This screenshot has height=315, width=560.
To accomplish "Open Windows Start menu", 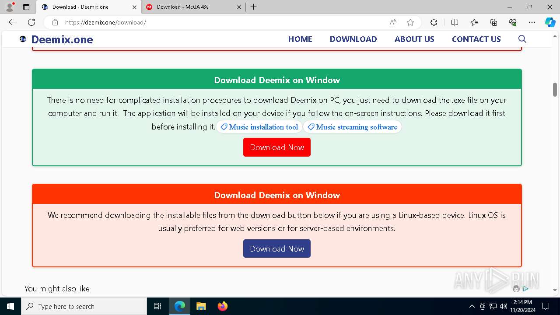I will tap(10, 306).
